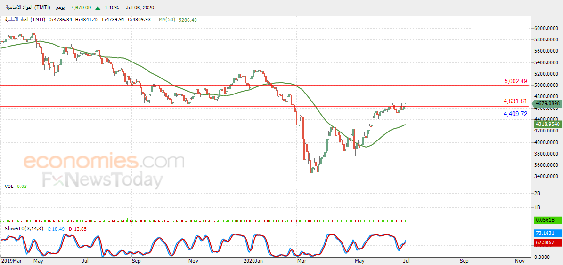Click the 4,631.61 red level label
This screenshot has width=563, height=265.
[515, 101]
